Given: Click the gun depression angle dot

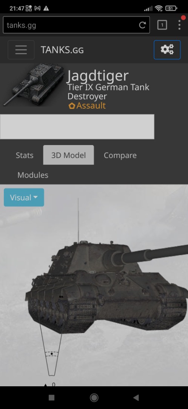Looking at the screenshot, I should [51, 354].
